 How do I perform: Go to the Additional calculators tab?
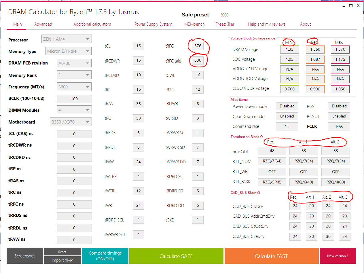(92, 24)
